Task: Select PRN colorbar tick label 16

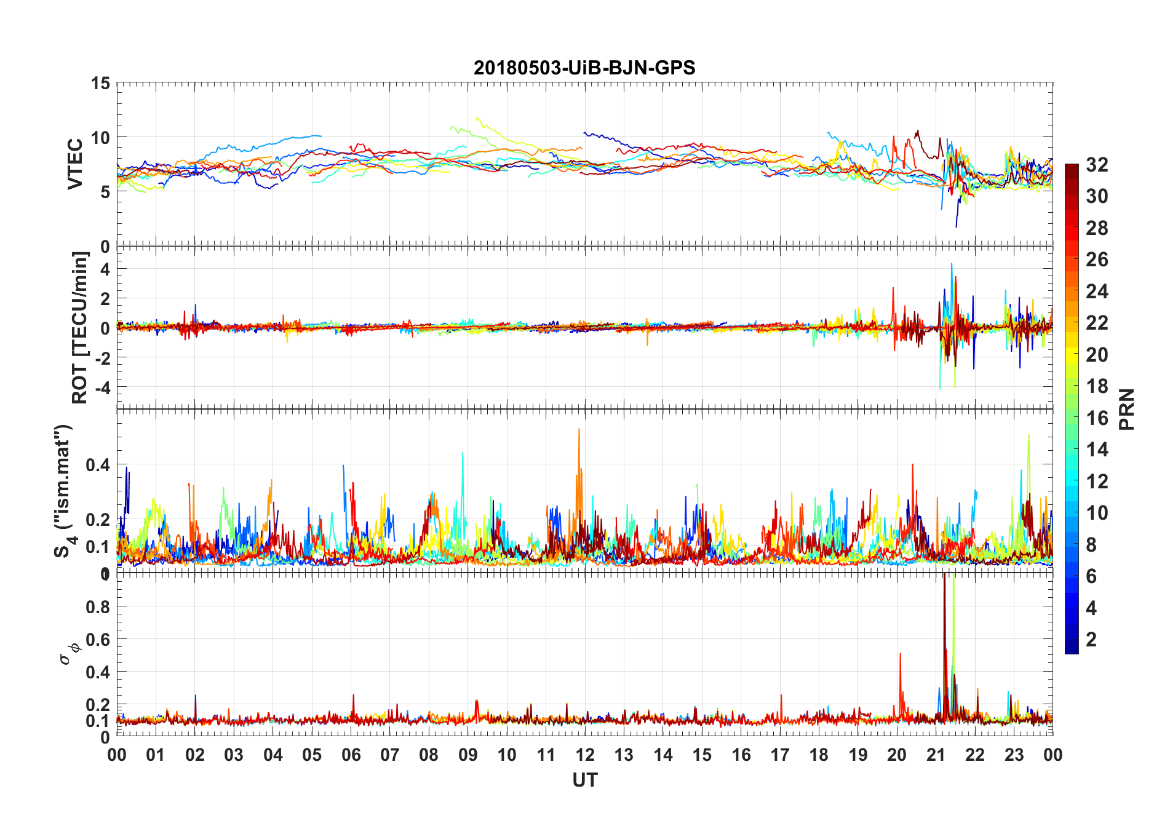Action: point(1097,418)
